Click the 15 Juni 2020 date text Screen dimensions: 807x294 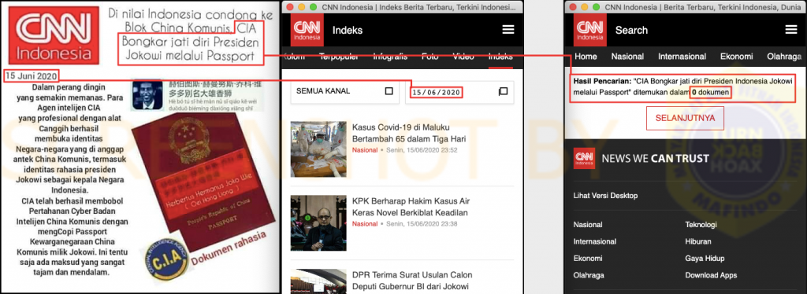coord(31,75)
